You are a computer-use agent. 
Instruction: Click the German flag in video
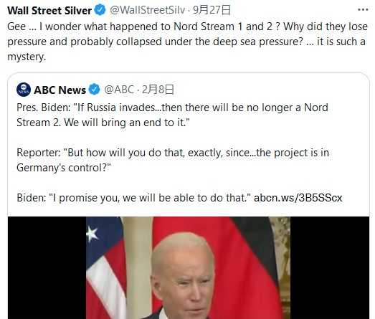[254, 263]
